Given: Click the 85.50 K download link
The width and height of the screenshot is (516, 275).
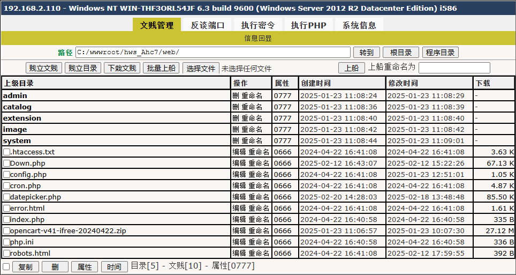Looking at the screenshot, I should (x=500, y=197).
